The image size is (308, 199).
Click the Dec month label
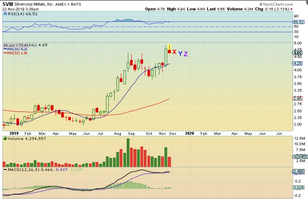tap(173, 134)
